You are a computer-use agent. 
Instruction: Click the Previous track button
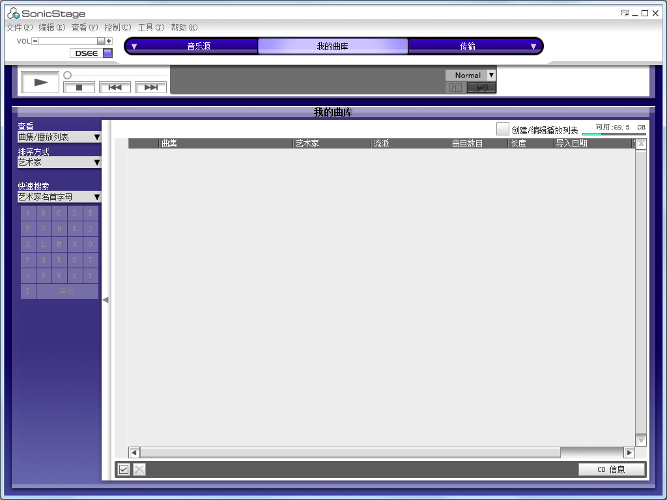tap(115, 87)
